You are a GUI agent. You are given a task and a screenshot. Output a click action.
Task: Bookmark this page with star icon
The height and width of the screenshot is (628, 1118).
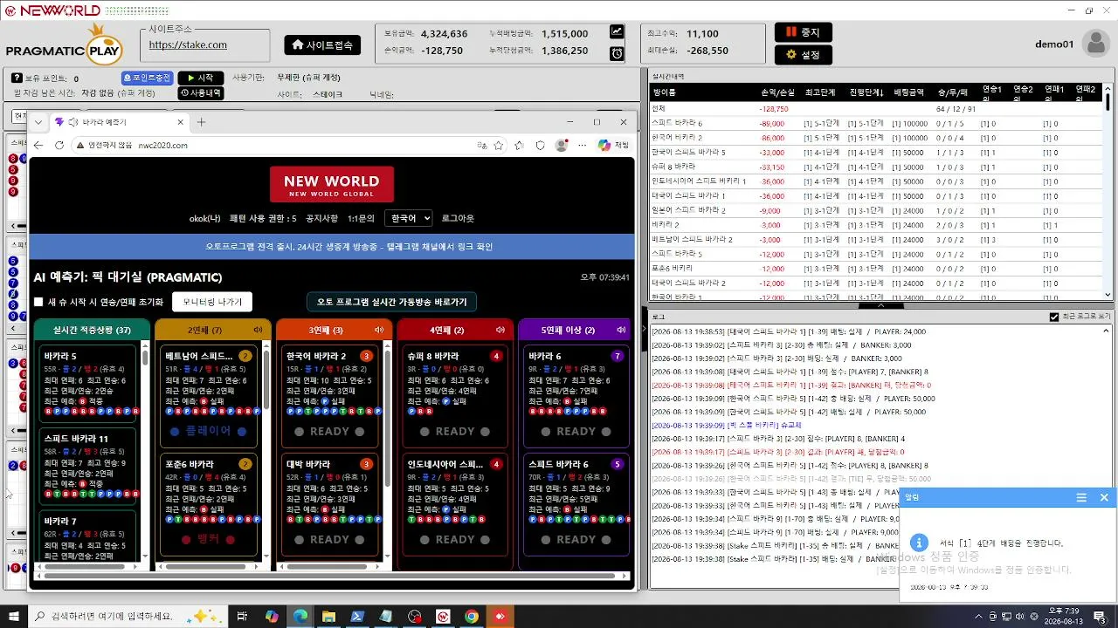[500, 145]
